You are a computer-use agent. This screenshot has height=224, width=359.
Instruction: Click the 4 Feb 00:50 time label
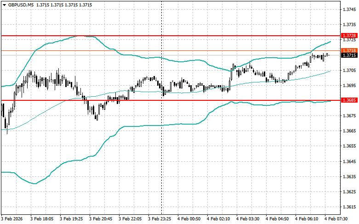click(189, 219)
